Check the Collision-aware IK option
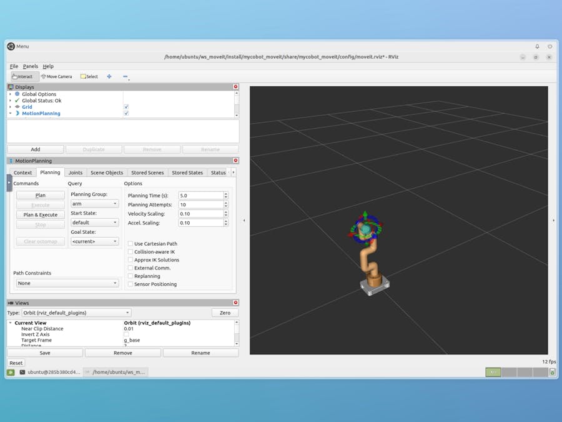The image size is (562, 422). (131, 252)
